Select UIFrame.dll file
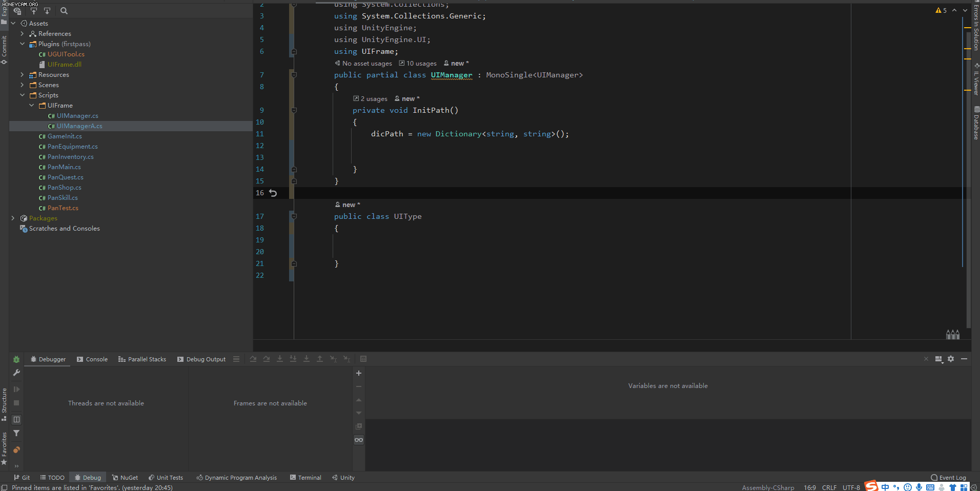The width and height of the screenshot is (980, 491). (x=64, y=65)
